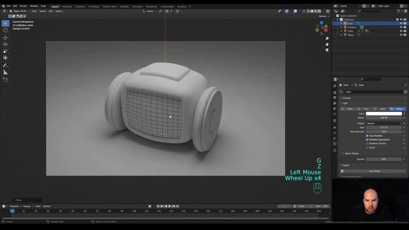Enable the Portal checkbox
This screenshot has width=409, height=230.
367,148
